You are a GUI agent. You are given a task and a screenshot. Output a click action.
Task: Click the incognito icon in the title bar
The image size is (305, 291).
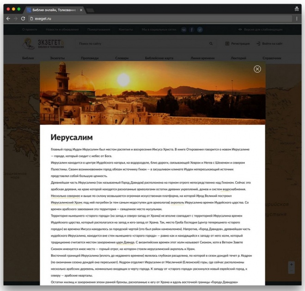(x=297, y=9)
